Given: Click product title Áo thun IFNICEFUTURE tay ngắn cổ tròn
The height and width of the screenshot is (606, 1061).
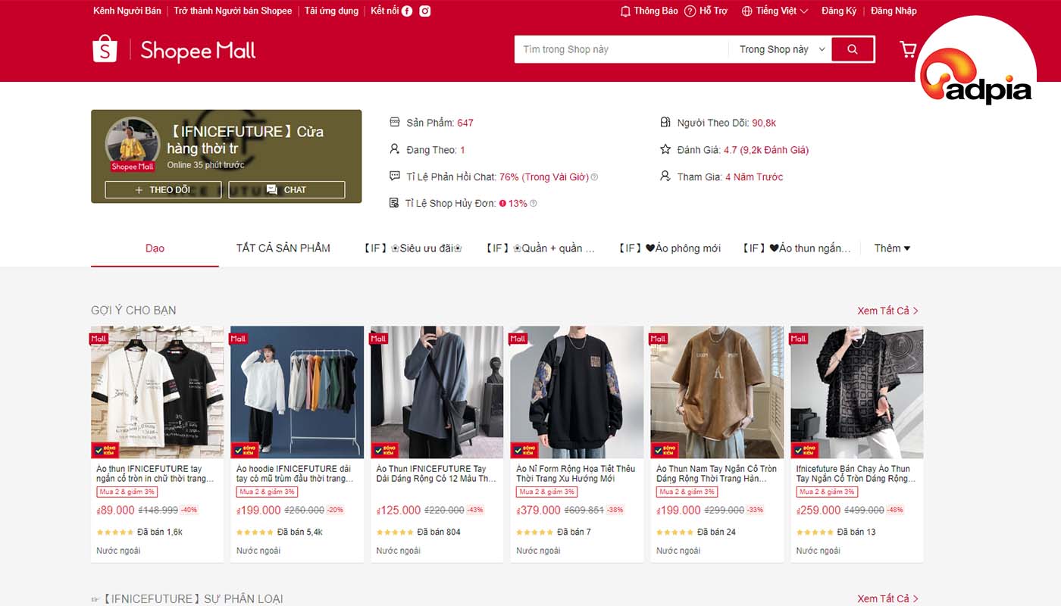Looking at the screenshot, I should 156,473.
